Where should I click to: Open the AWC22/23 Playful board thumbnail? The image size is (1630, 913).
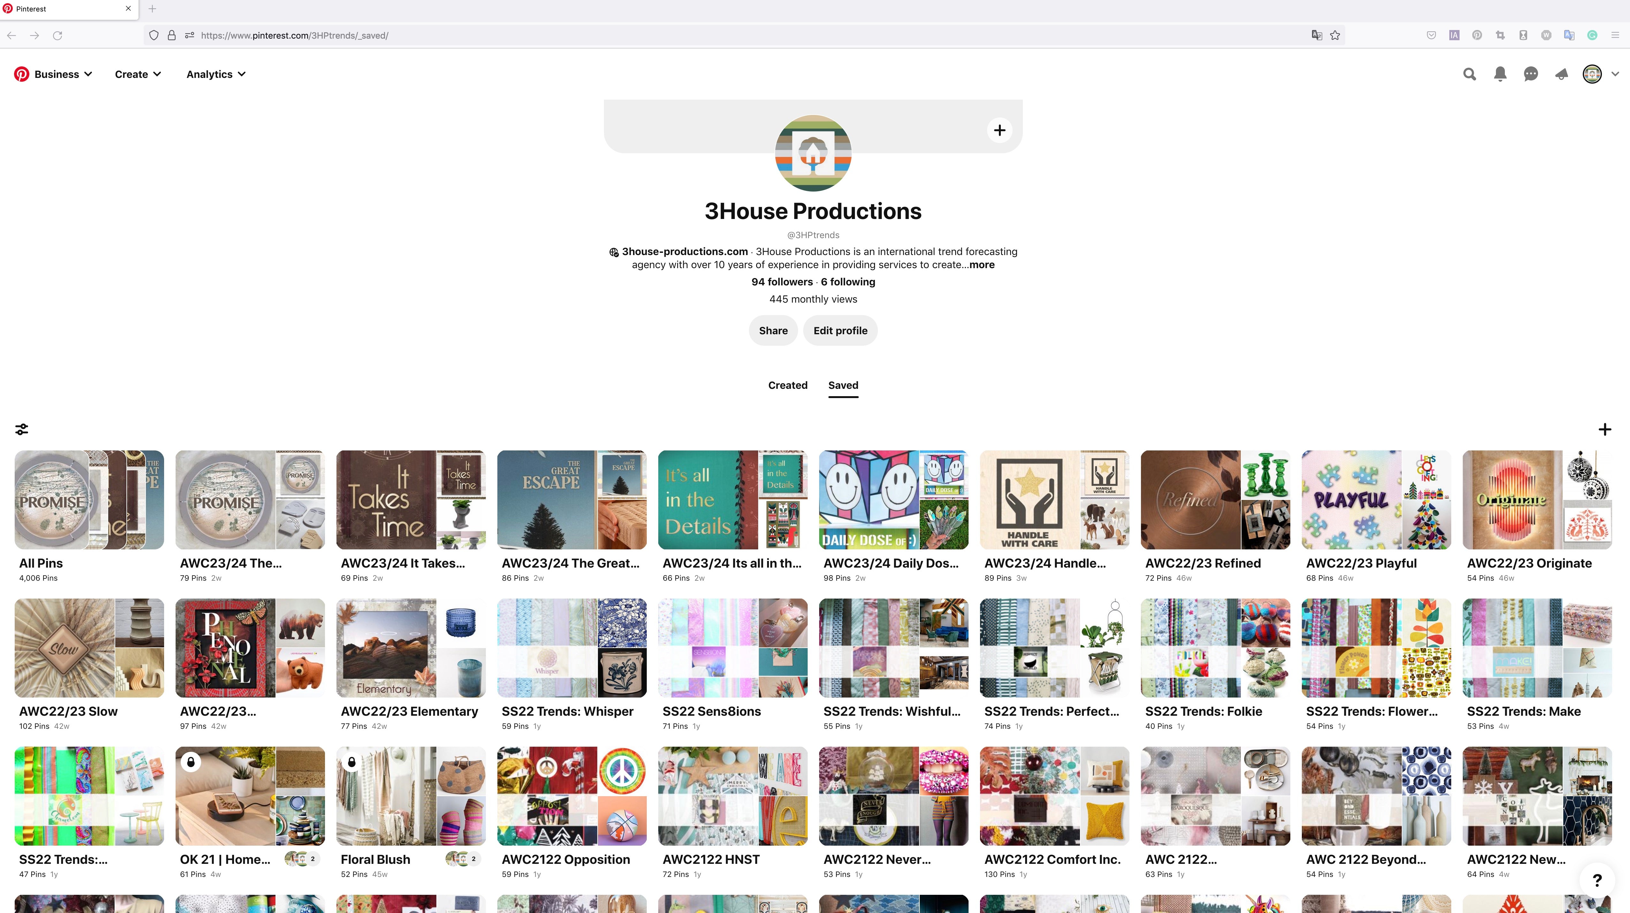click(1376, 500)
